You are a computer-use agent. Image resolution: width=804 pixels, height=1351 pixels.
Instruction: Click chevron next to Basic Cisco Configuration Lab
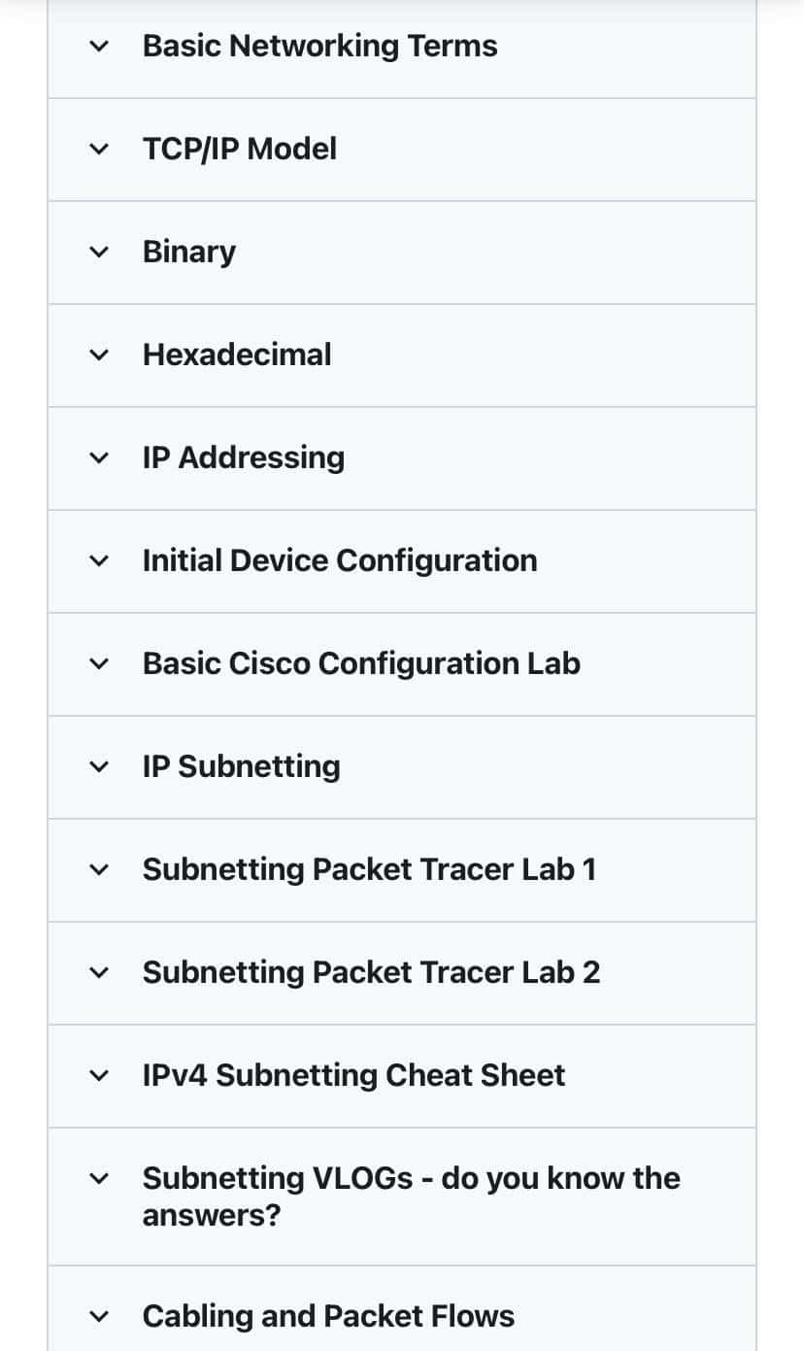click(x=99, y=664)
